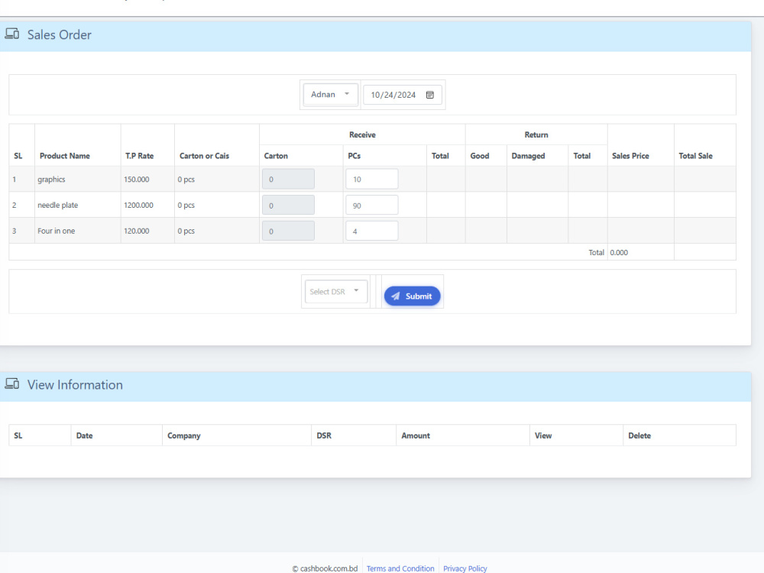Click the View Information heading text
Screen dimensions: 764x573
(x=75, y=384)
